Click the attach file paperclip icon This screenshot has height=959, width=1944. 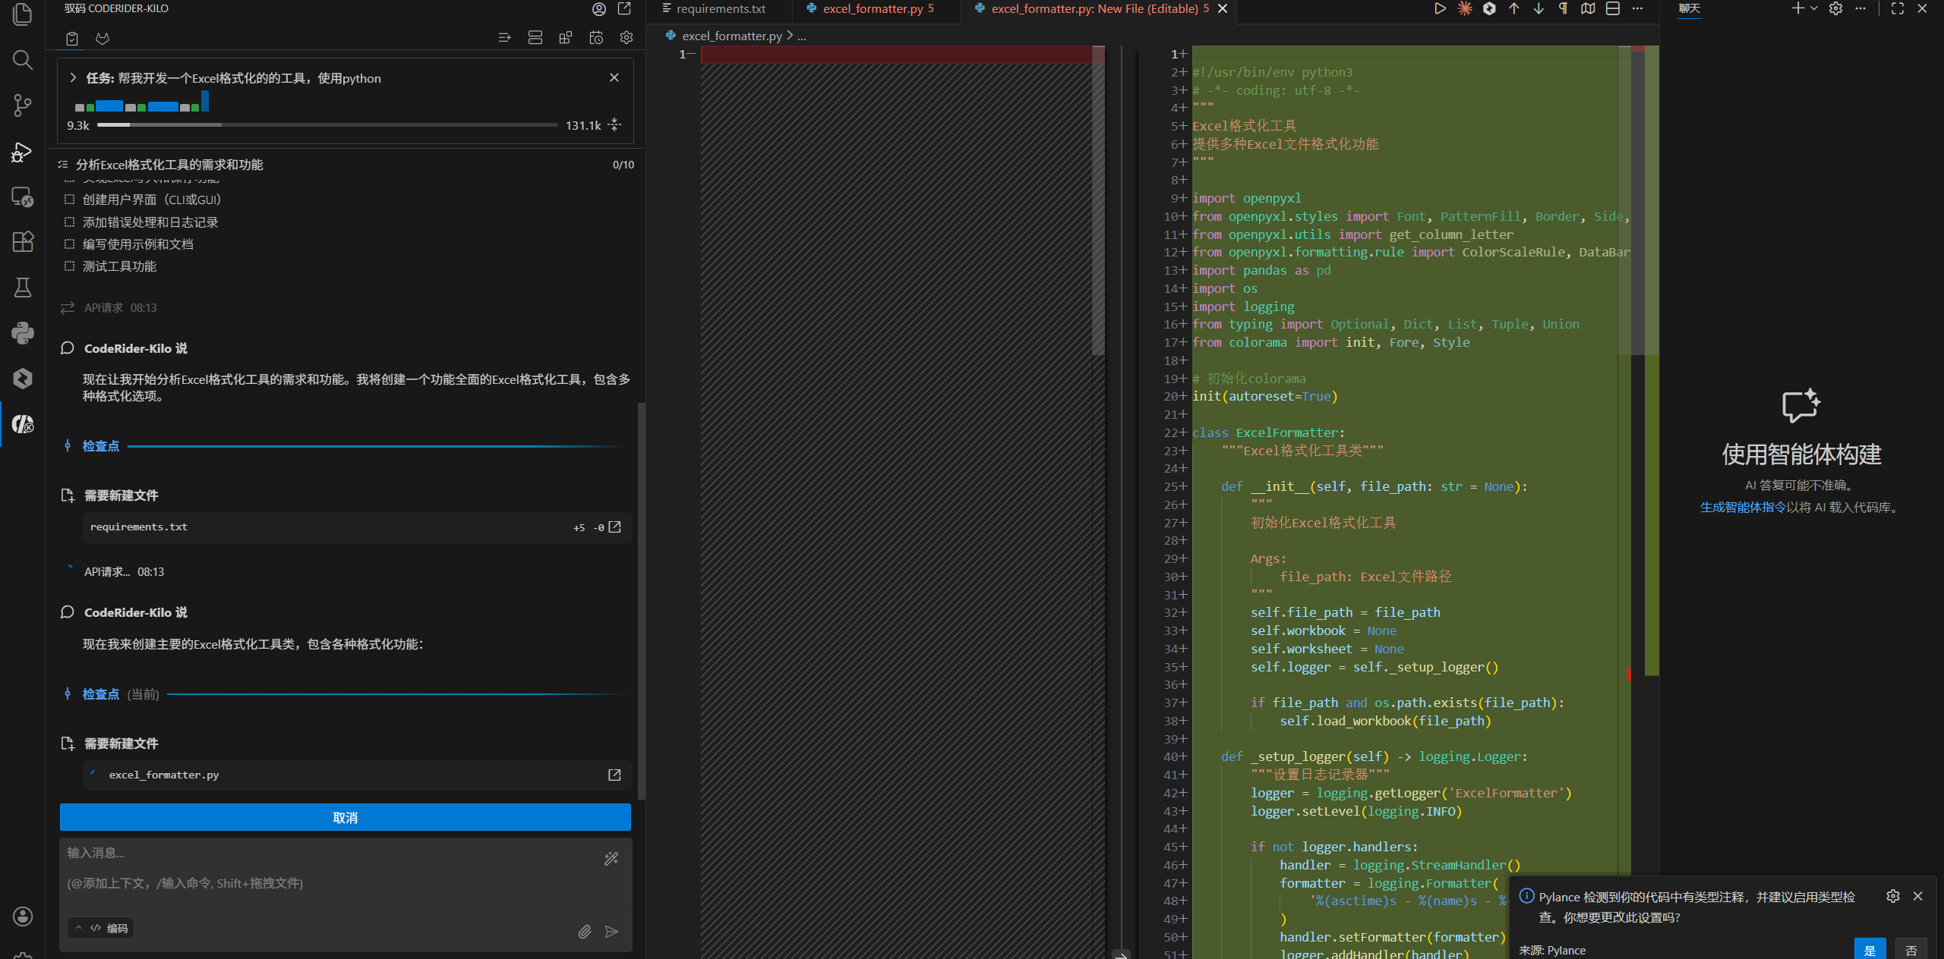[584, 932]
